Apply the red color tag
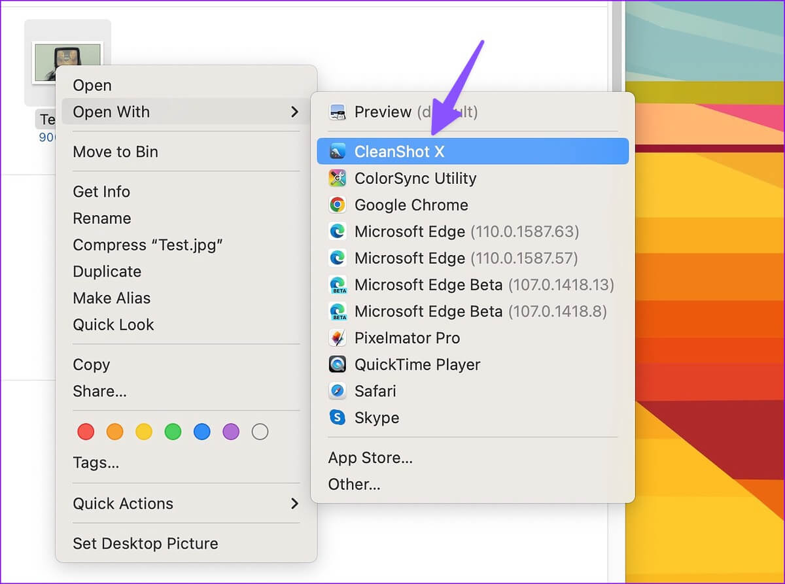This screenshot has width=785, height=584. pyautogui.click(x=86, y=432)
